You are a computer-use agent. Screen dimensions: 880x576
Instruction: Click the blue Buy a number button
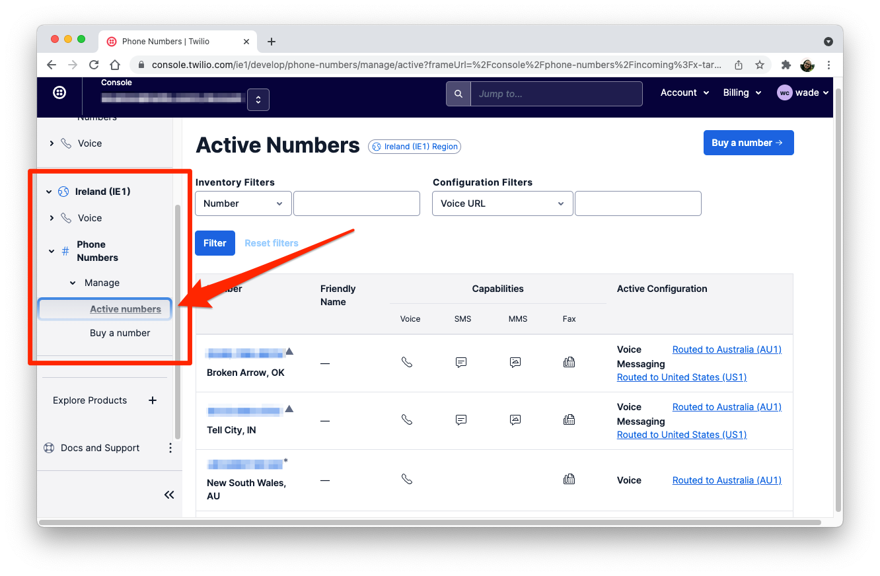click(749, 143)
